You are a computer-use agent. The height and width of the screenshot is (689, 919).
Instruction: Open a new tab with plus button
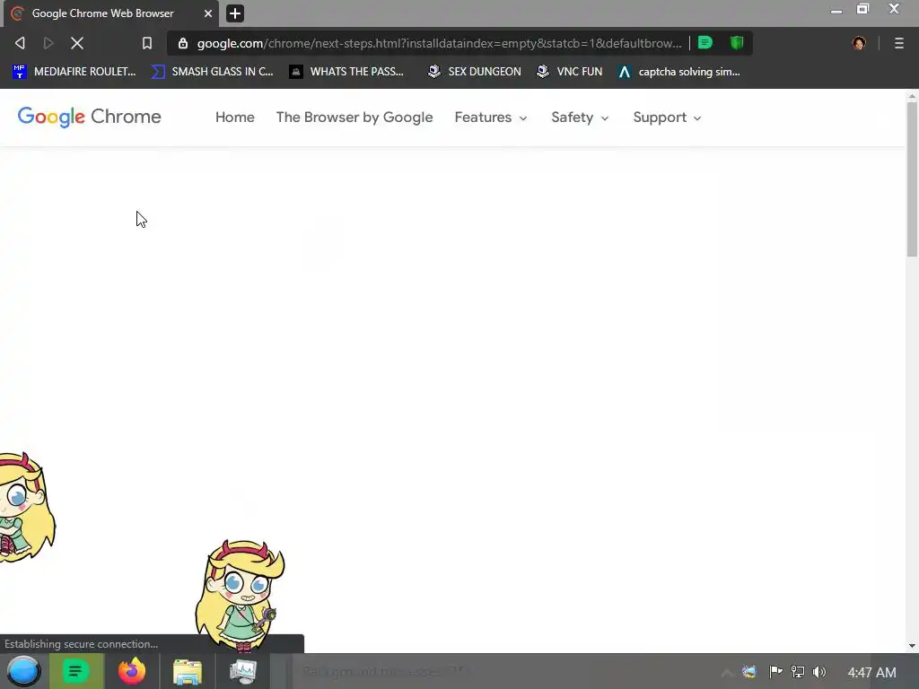[235, 13]
